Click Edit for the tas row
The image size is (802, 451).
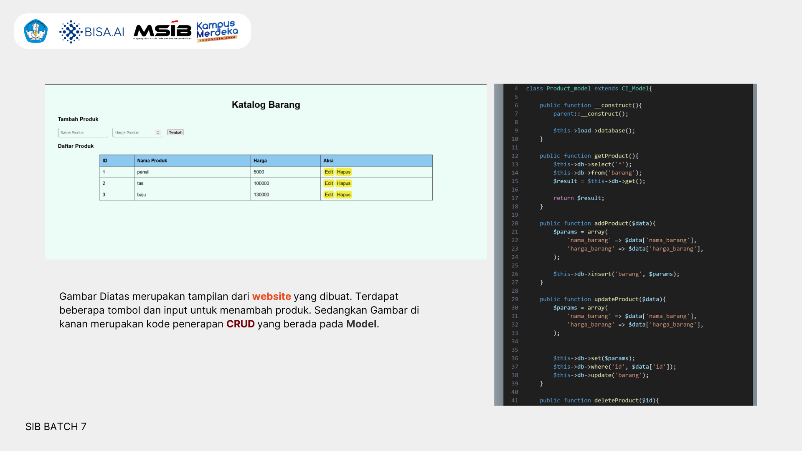(329, 183)
